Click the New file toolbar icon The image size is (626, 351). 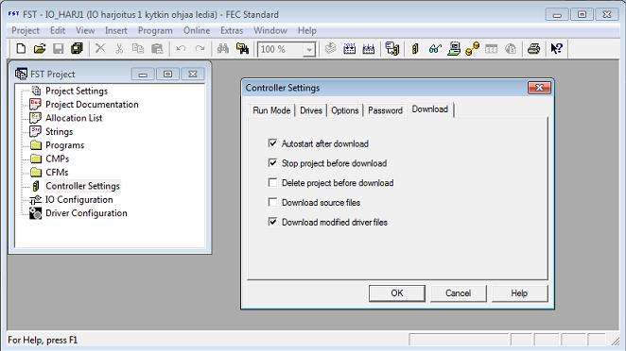pyautogui.click(x=21, y=49)
